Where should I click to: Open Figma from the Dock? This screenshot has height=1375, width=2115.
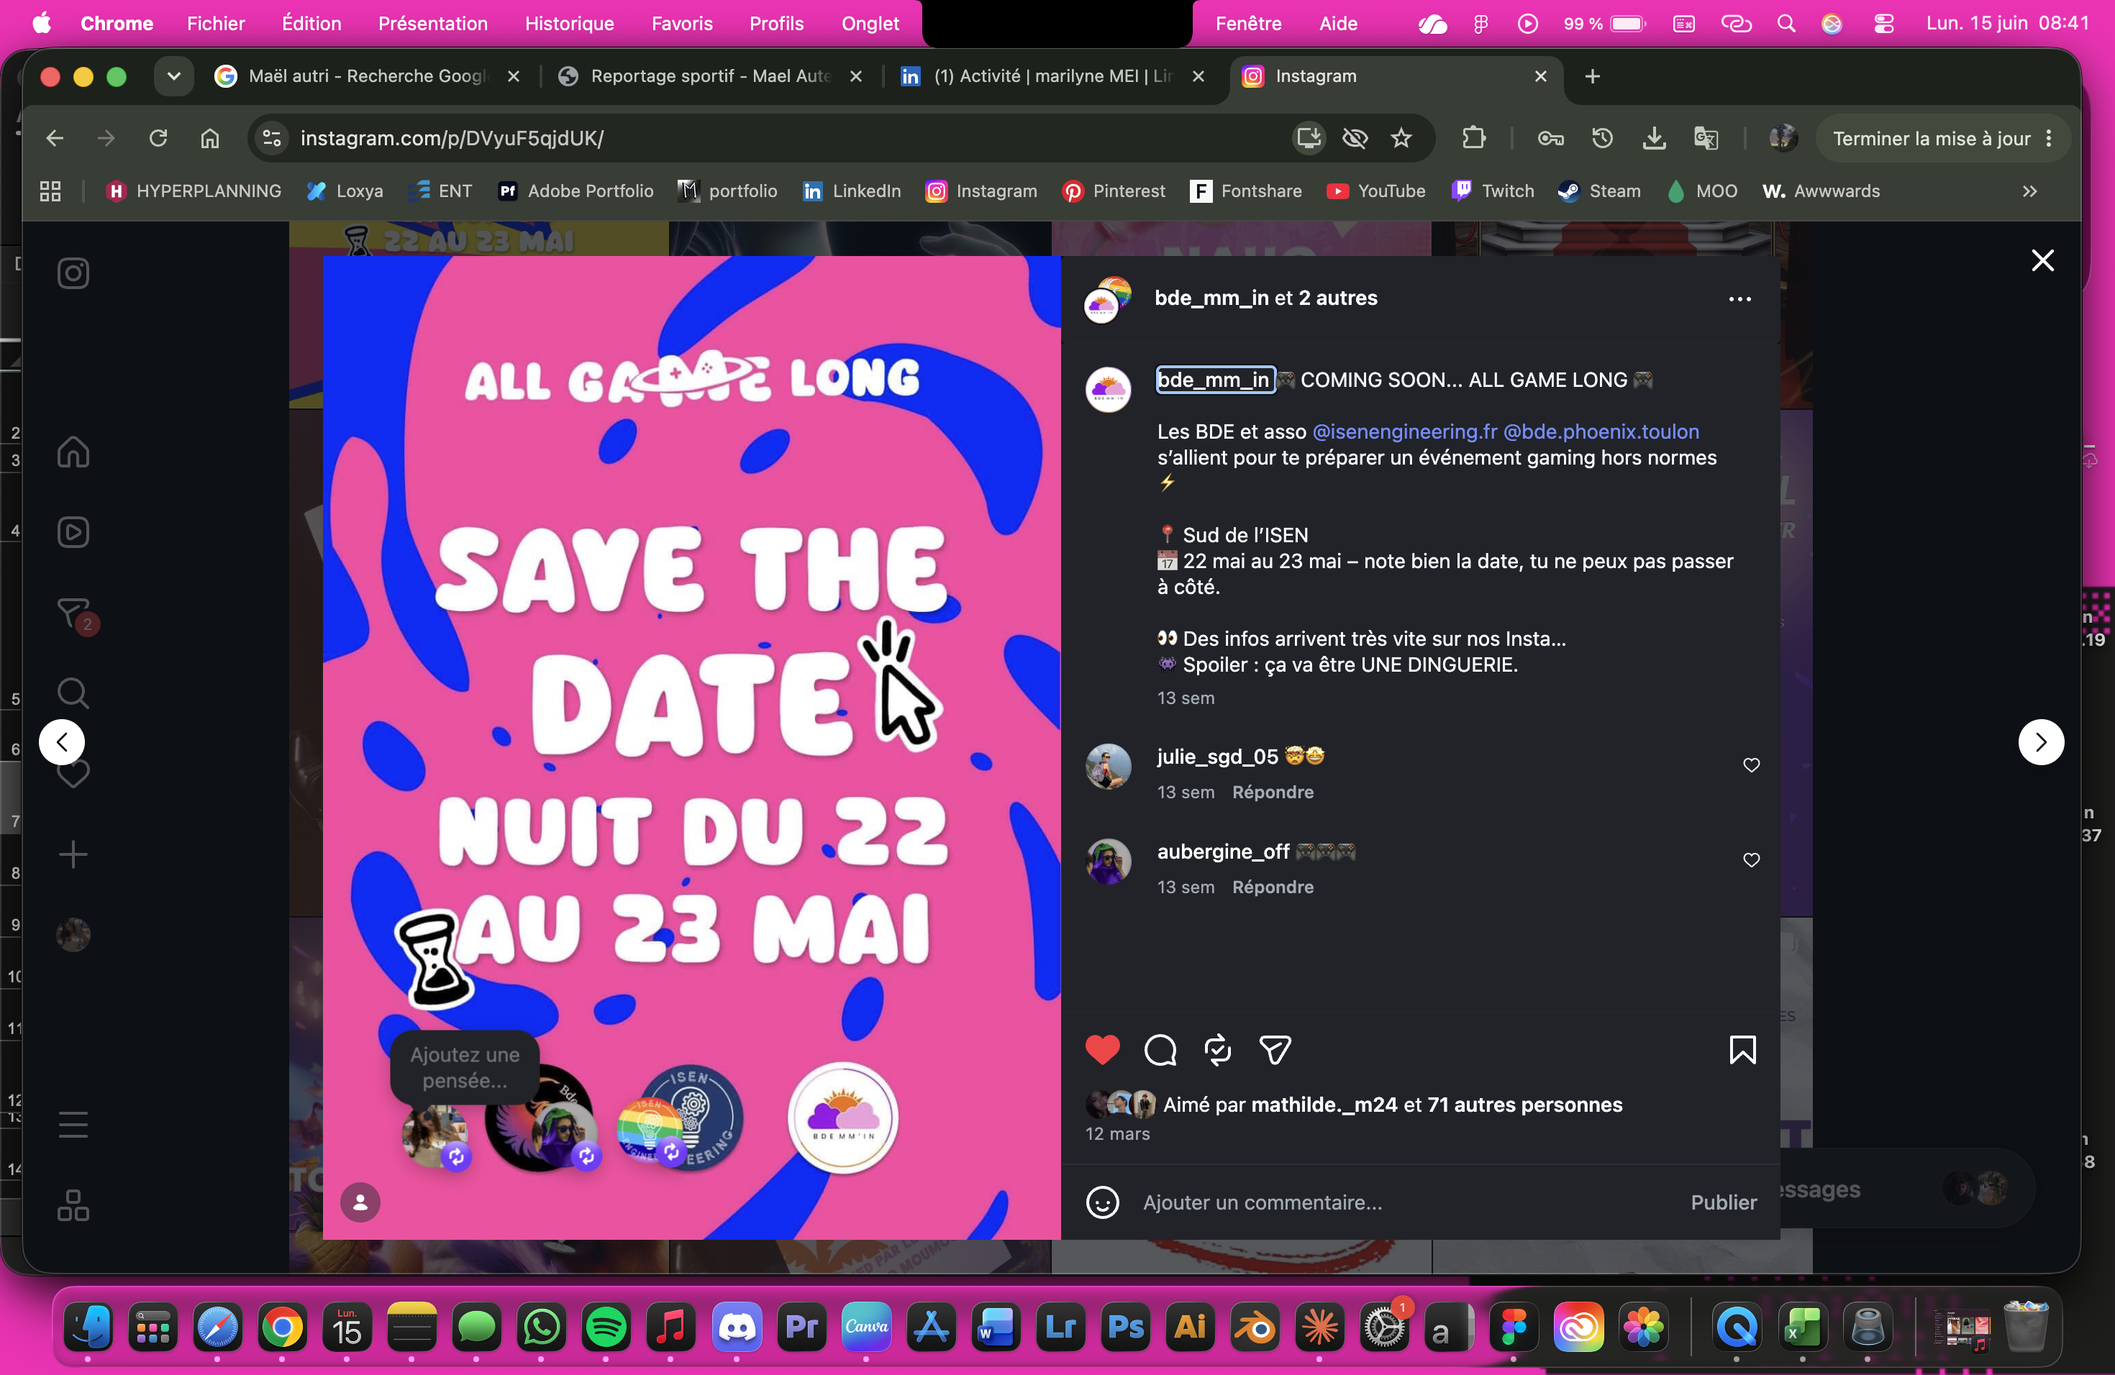[1514, 1327]
